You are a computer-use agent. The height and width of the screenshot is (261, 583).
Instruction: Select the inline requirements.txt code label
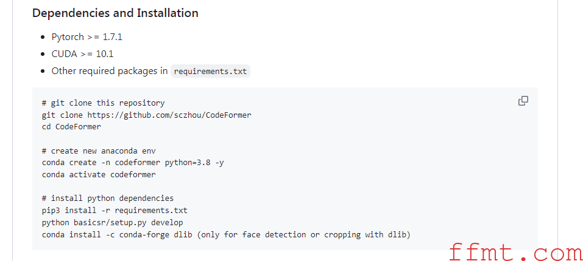click(210, 71)
